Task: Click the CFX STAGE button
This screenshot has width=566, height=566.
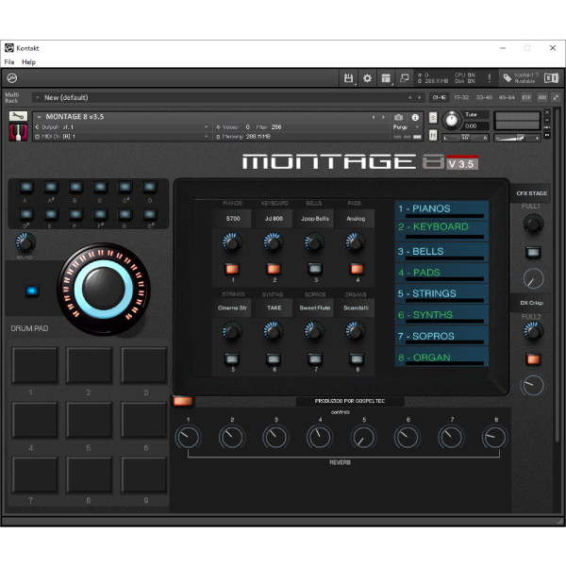Action: pos(531,193)
